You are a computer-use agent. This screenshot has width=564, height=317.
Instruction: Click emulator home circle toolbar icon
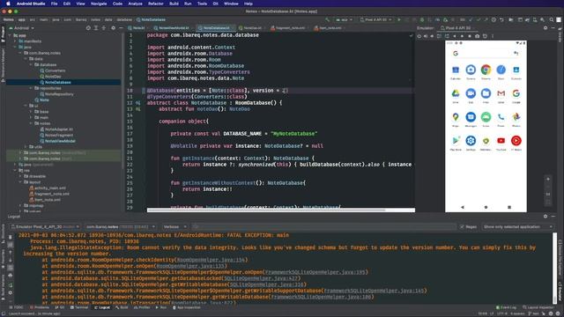click(x=462, y=36)
